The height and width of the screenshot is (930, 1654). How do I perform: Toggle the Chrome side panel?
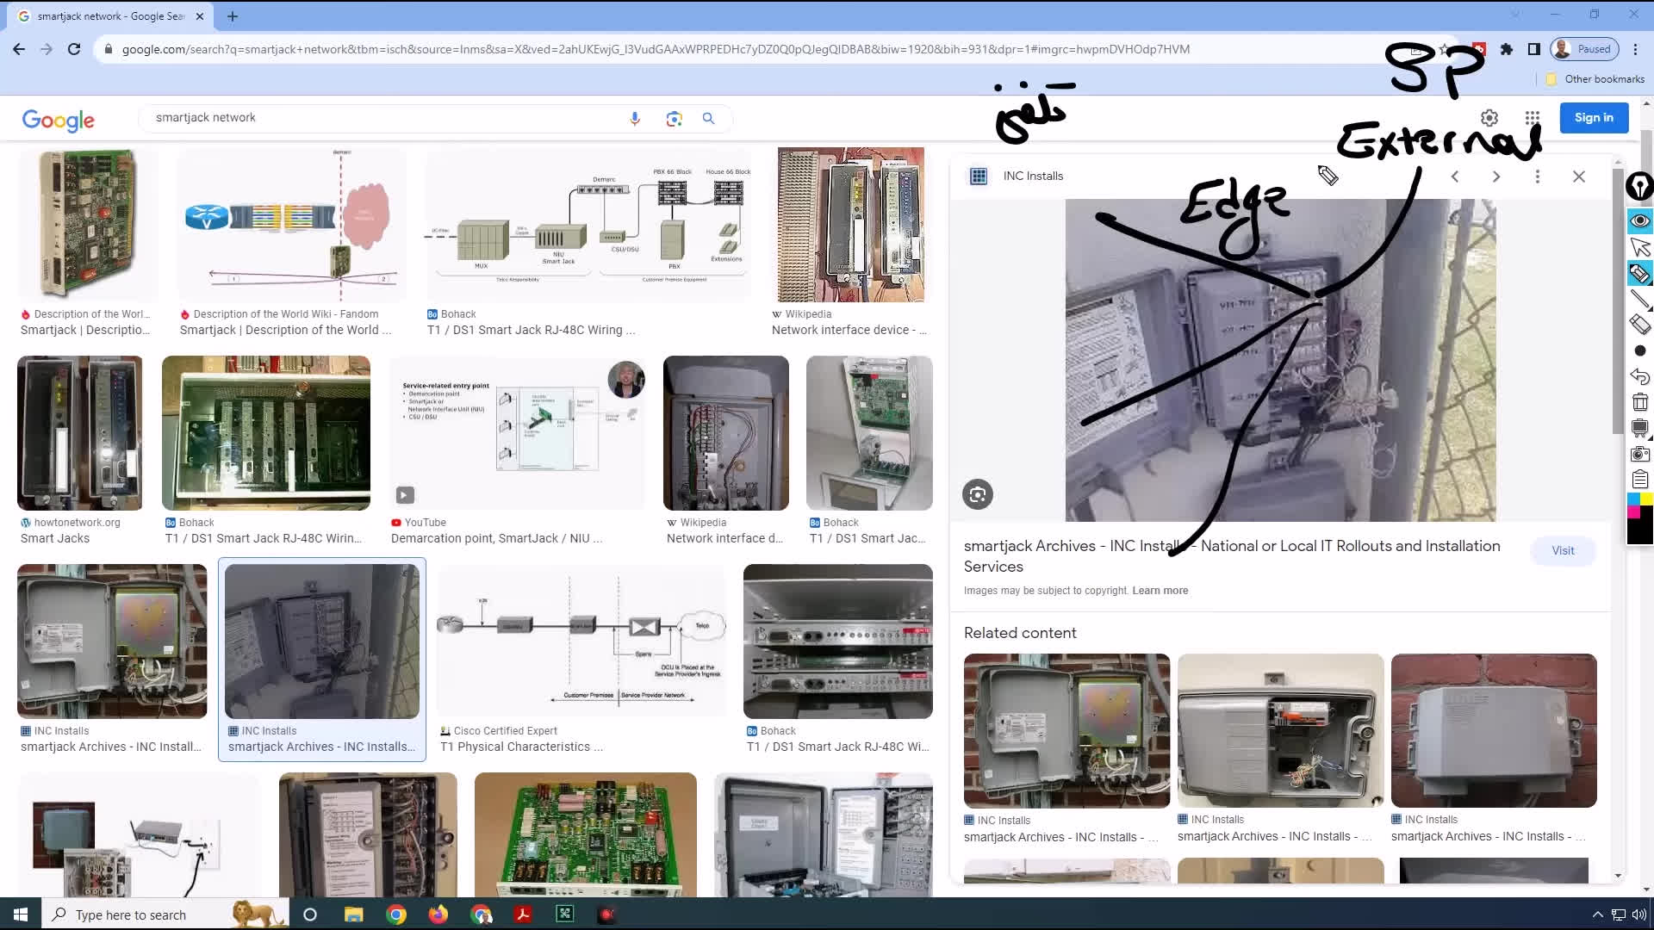click(1534, 49)
